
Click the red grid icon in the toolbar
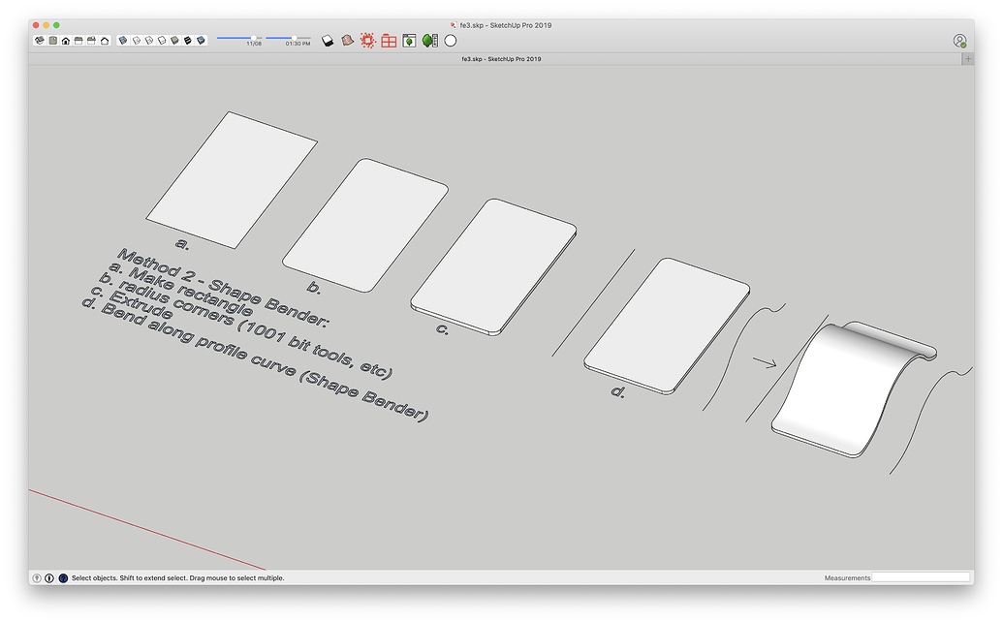389,41
